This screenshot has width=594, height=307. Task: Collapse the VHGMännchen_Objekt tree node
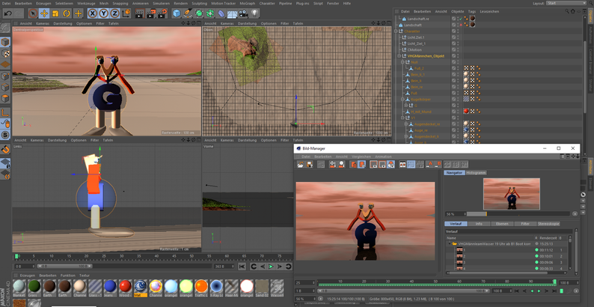[x=399, y=56]
